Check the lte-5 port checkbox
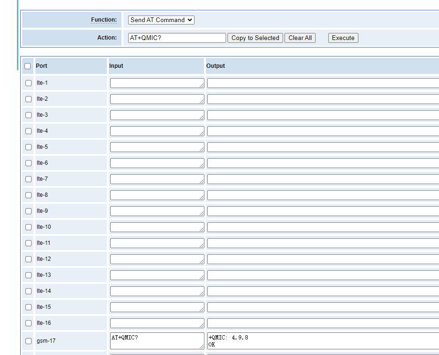 29,147
